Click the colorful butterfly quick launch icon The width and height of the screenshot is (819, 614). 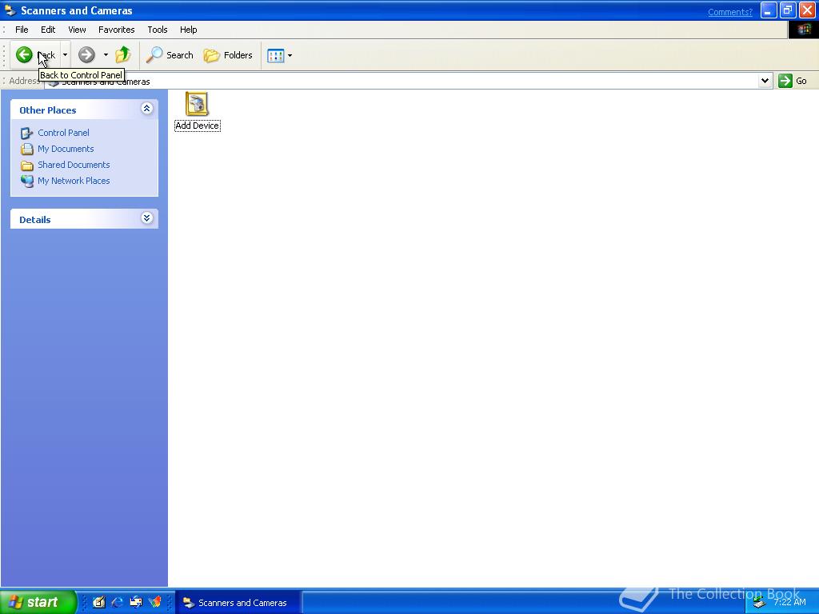click(155, 602)
